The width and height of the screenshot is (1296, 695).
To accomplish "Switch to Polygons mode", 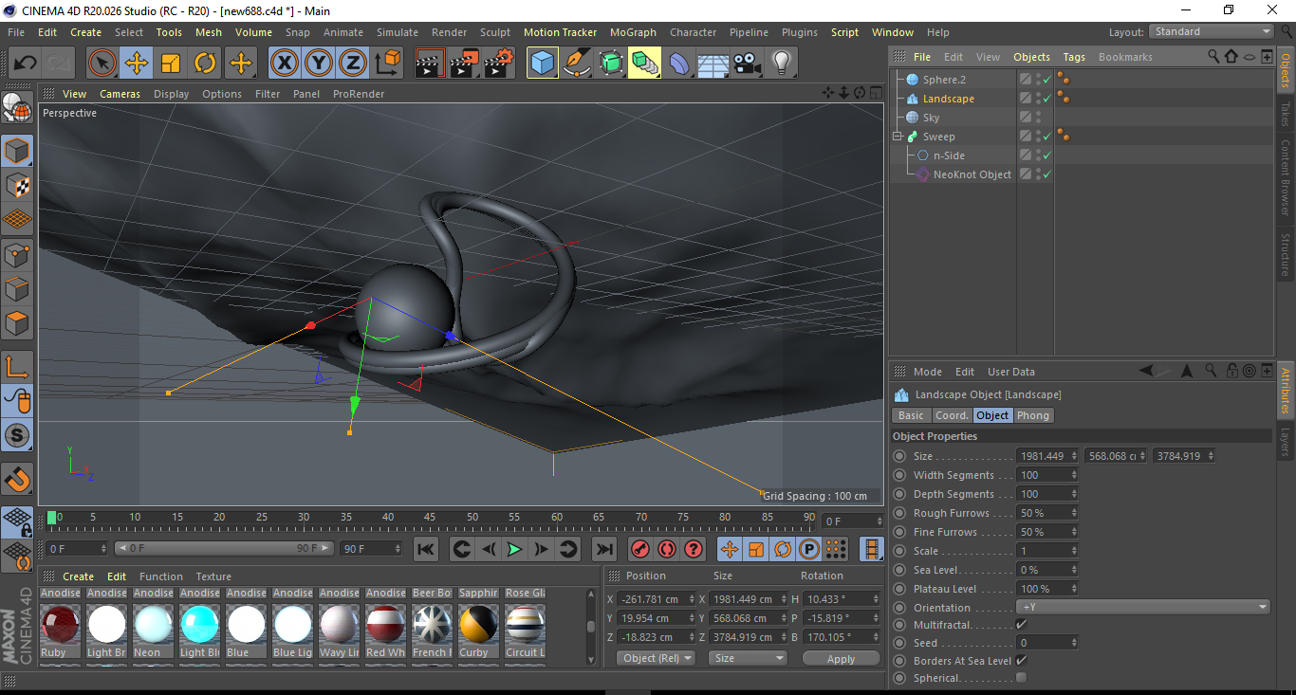I will (x=17, y=323).
